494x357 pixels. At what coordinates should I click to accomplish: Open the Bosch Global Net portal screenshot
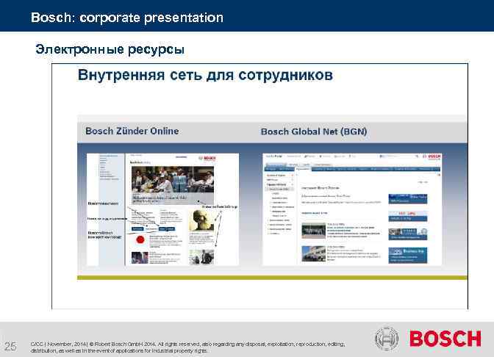tap(352, 209)
